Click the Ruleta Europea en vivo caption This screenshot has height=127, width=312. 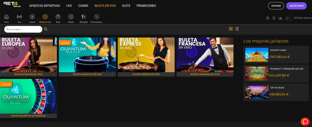(x=28, y=74)
